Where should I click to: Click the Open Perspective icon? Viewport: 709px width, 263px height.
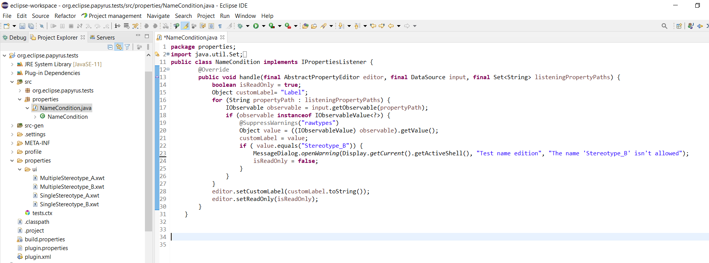pyautogui.click(x=679, y=26)
